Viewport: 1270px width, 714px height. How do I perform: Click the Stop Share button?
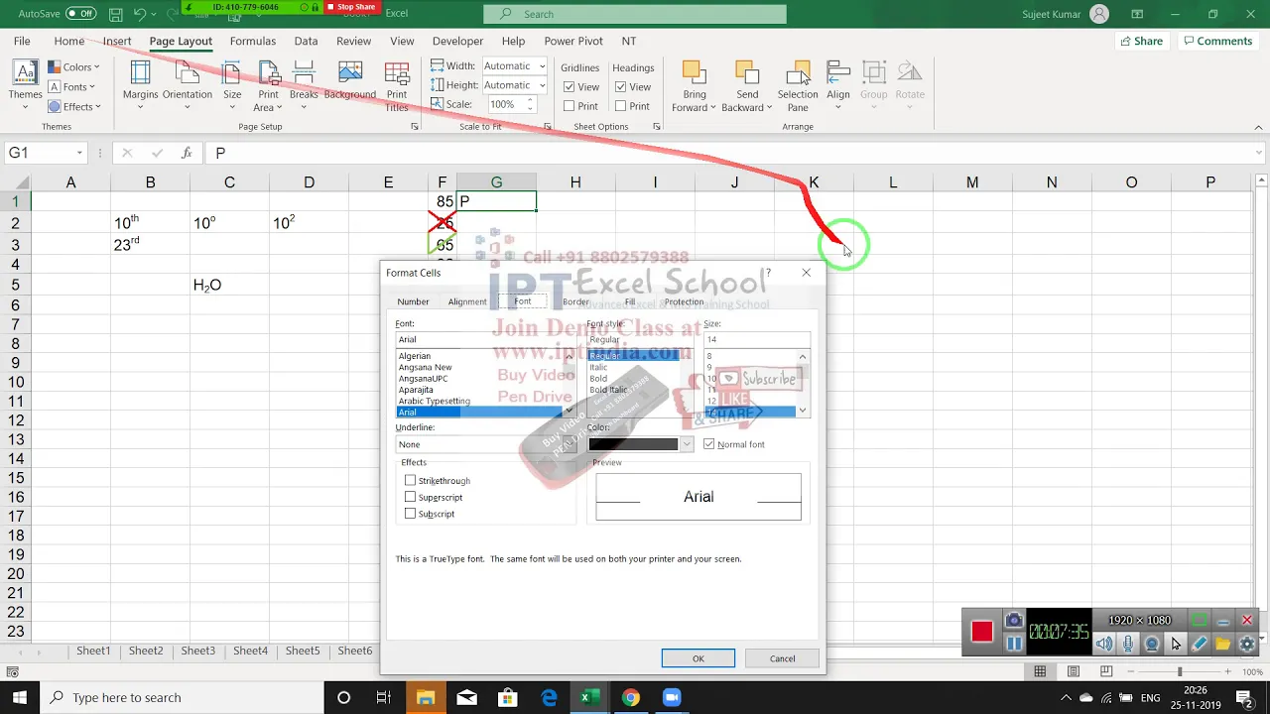(x=351, y=7)
